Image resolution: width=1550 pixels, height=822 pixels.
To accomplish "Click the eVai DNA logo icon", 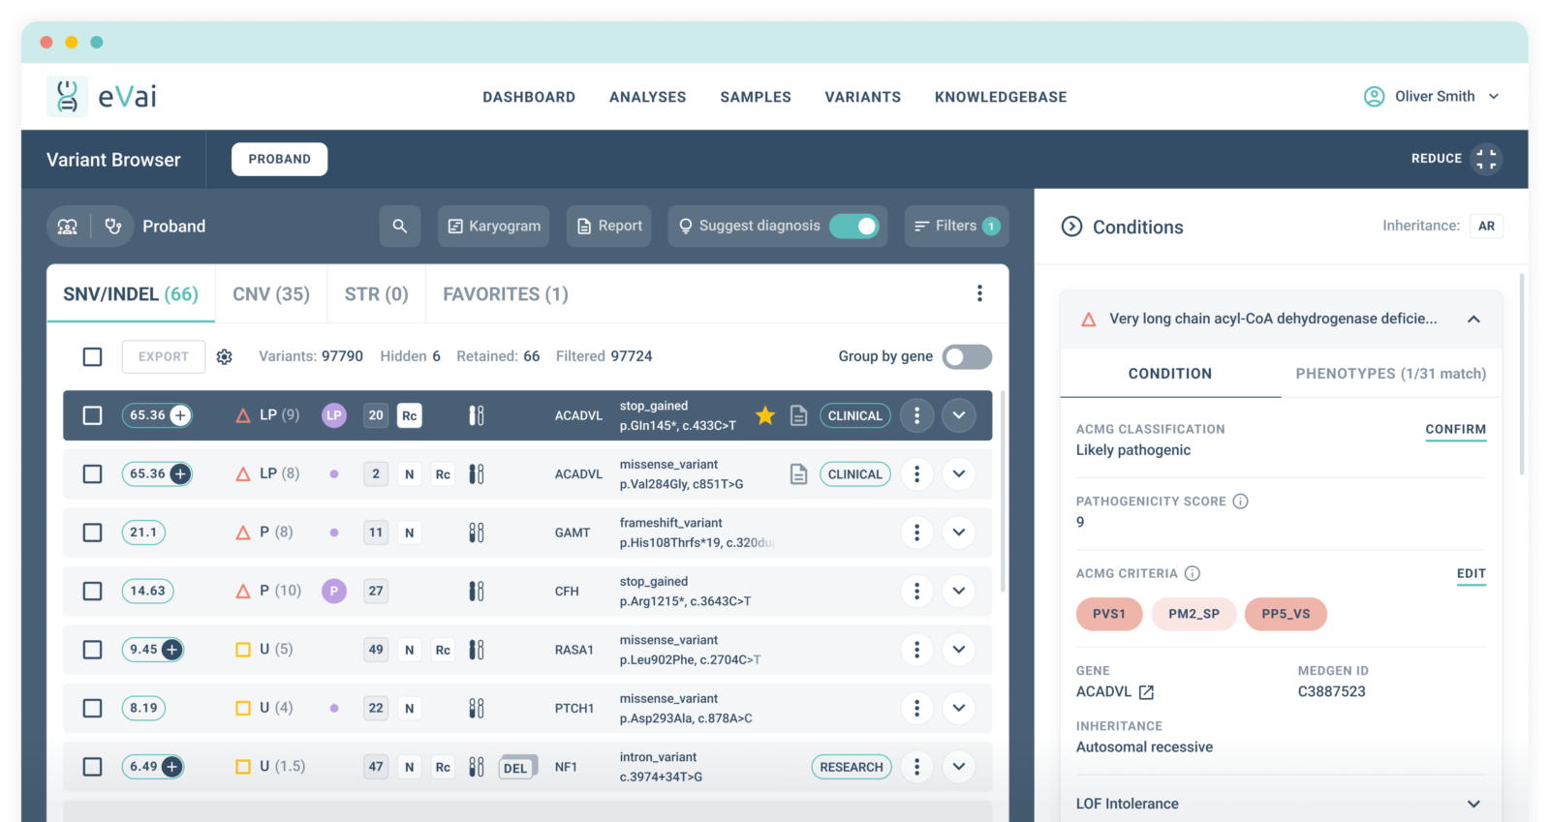I will click(x=67, y=96).
